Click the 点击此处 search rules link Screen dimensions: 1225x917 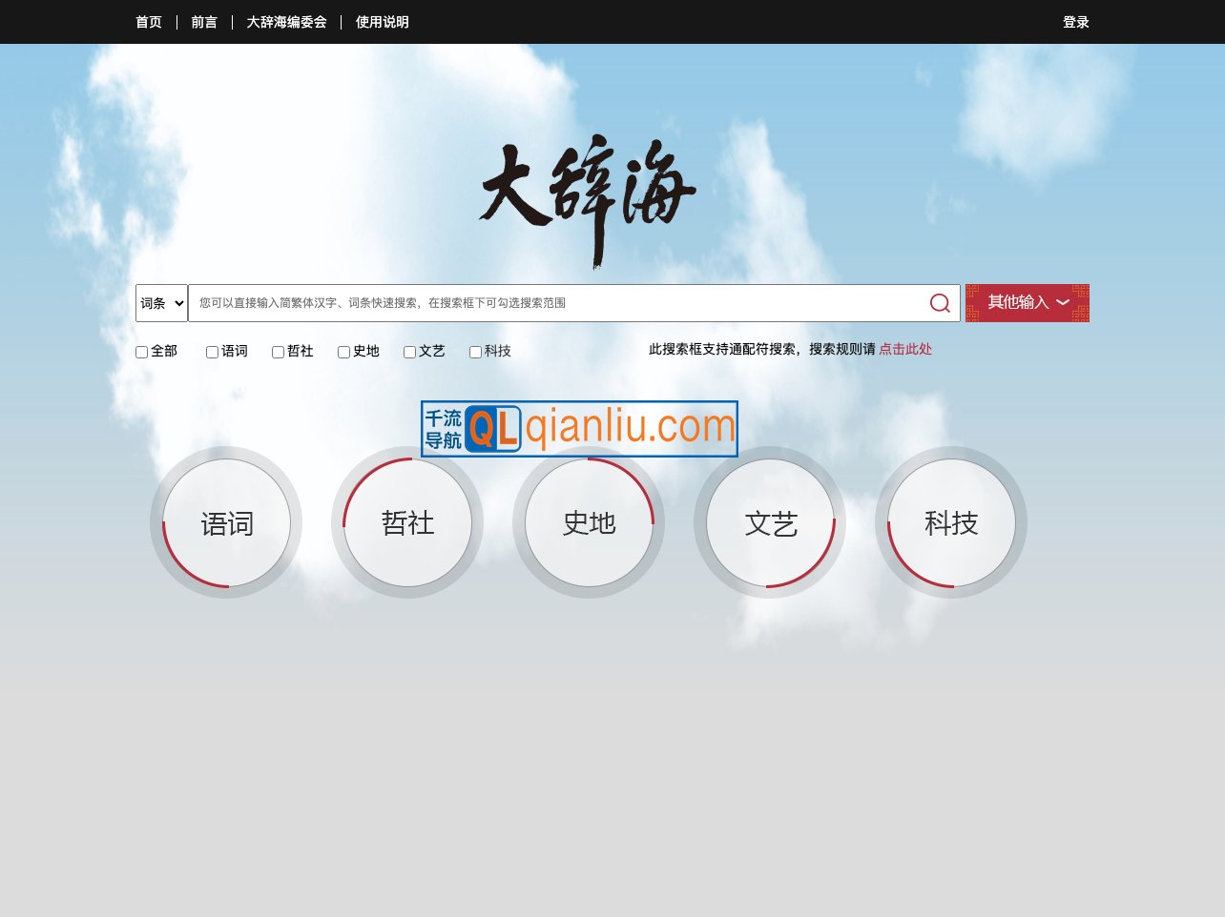tap(904, 349)
